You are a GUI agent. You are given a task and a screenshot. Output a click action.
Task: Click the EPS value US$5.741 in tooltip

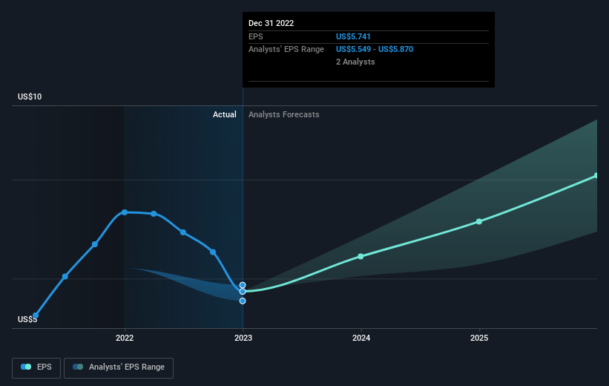353,36
